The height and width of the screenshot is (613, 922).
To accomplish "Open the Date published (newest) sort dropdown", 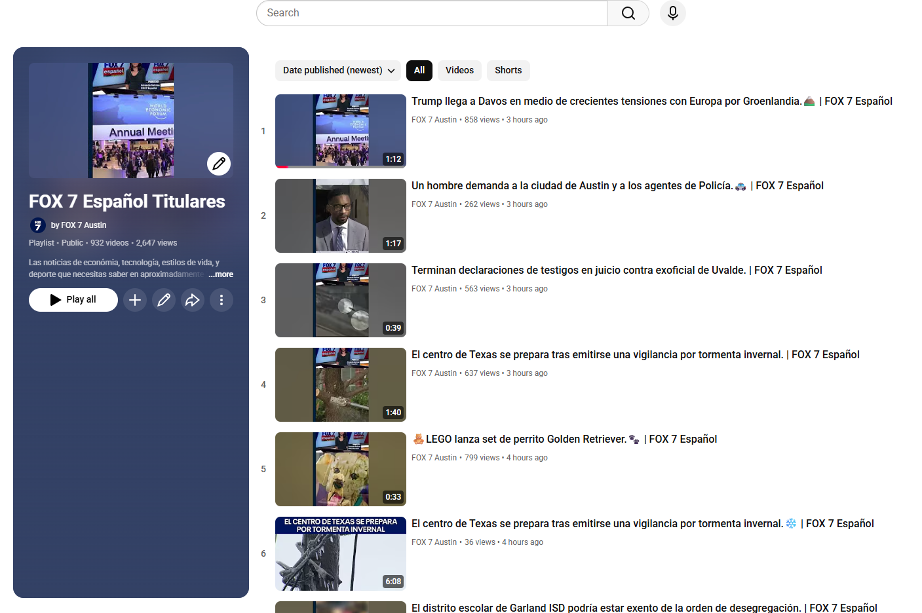I will point(338,71).
